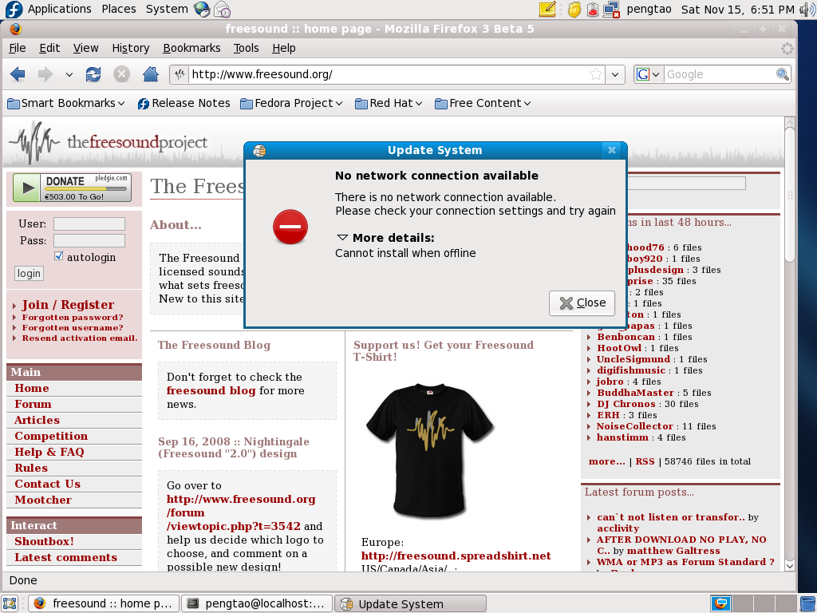Screen dimensions: 817x613
Task: Click the Show Desktop icon in bottom panel
Action: coord(10,603)
